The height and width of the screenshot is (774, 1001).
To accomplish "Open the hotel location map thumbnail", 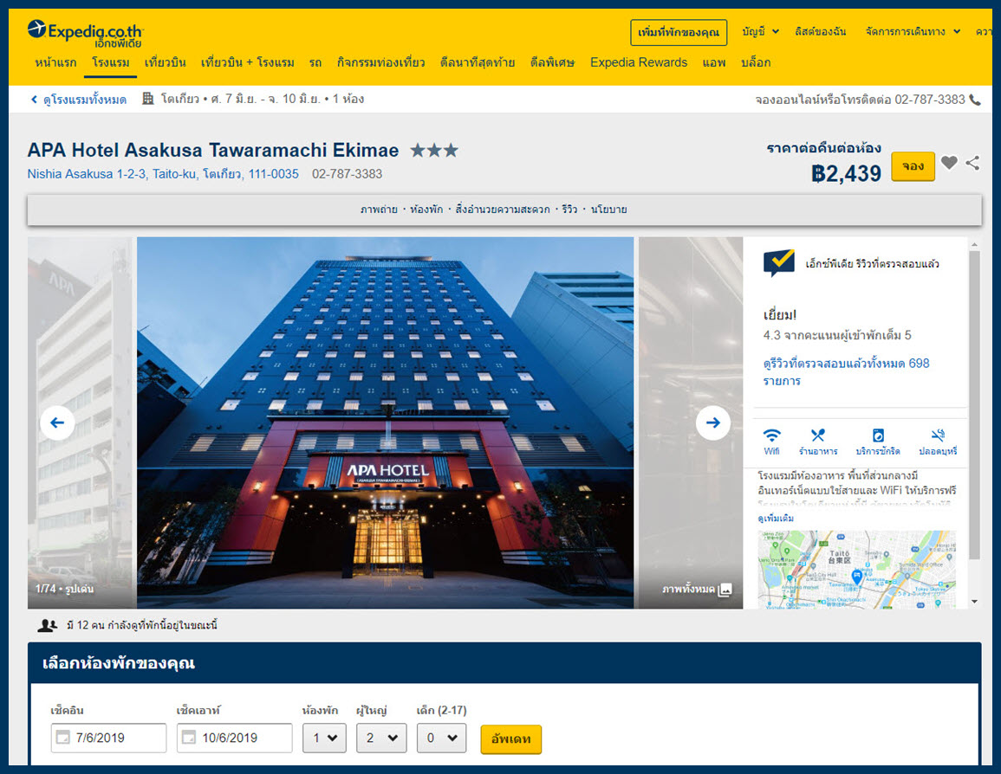I will coord(857,570).
